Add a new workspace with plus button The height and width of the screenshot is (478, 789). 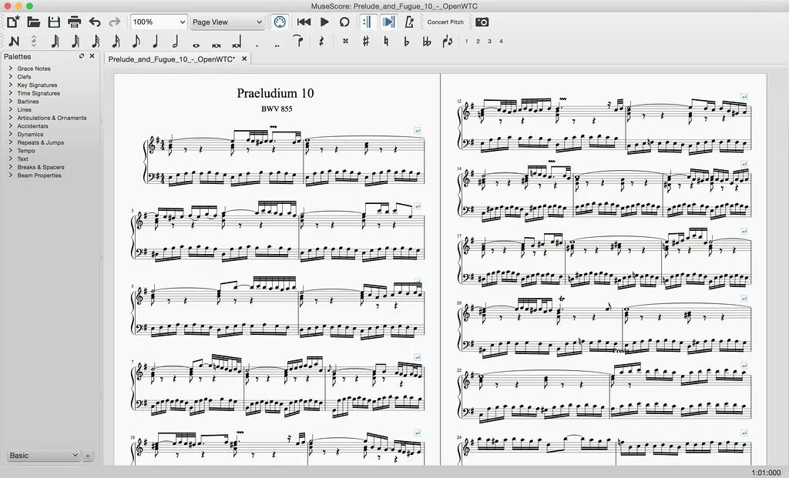88,456
